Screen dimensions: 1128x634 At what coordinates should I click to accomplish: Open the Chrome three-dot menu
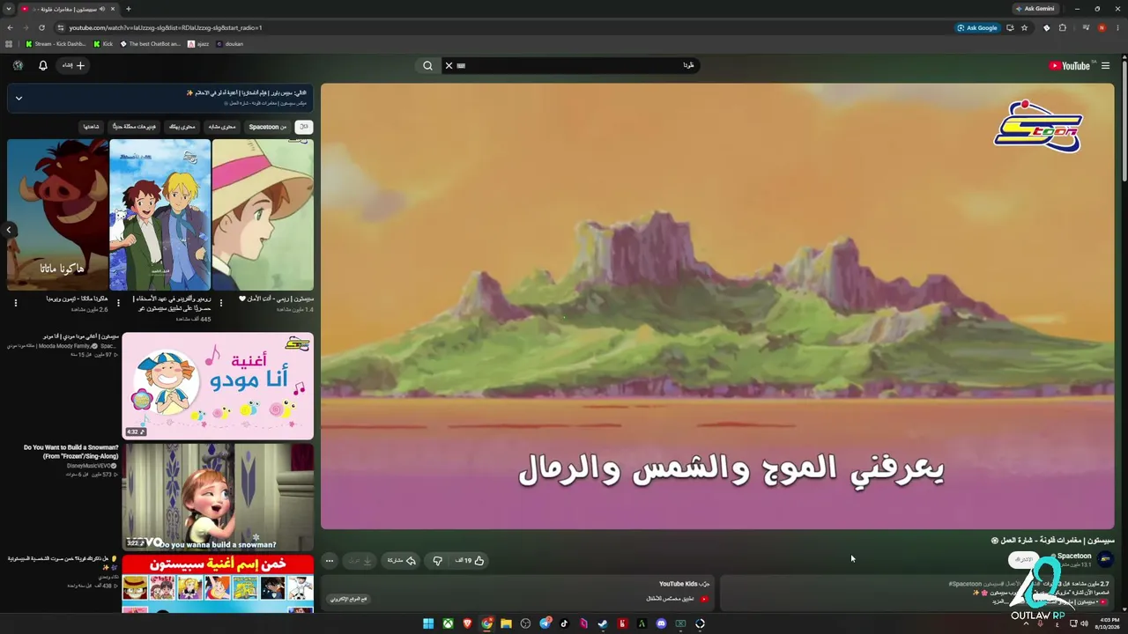click(1117, 27)
